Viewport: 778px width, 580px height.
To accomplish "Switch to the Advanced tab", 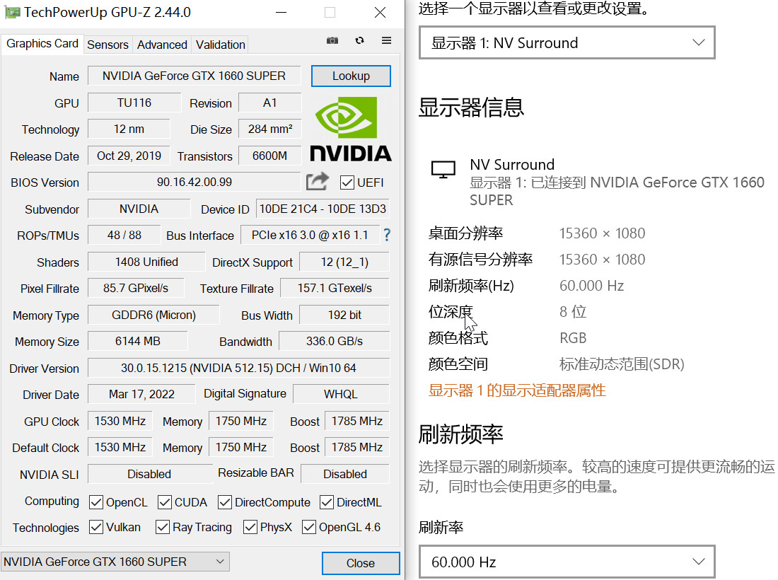I will pyautogui.click(x=162, y=45).
